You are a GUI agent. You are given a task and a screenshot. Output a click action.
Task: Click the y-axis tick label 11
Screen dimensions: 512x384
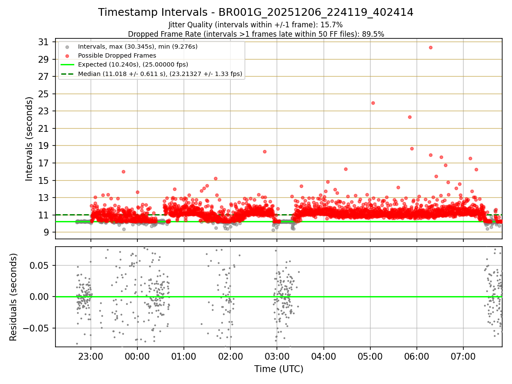coord(43,215)
